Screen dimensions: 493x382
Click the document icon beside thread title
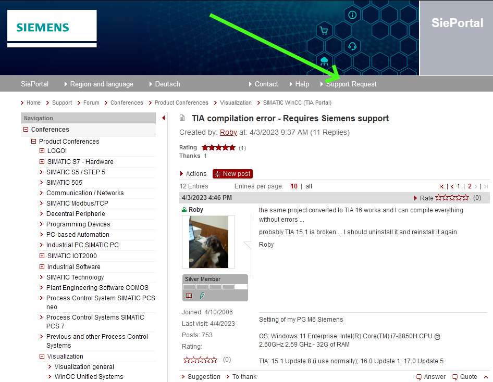(182, 118)
